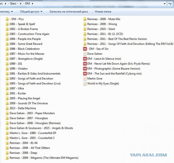
Task: Select '1991 - Rarities B-Sides And Instrumentals' name
Action: tap(35, 74)
